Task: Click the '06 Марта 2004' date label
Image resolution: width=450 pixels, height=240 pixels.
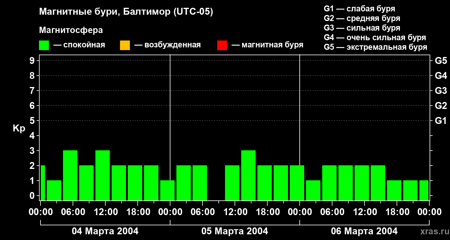Action: coord(364,231)
